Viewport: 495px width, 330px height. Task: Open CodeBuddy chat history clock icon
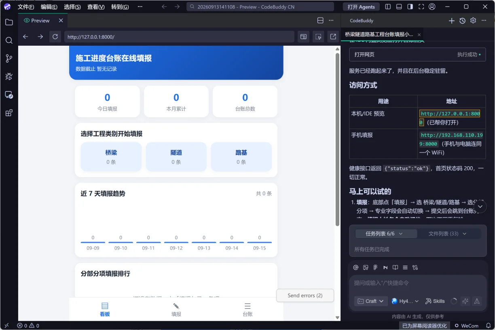click(x=463, y=21)
